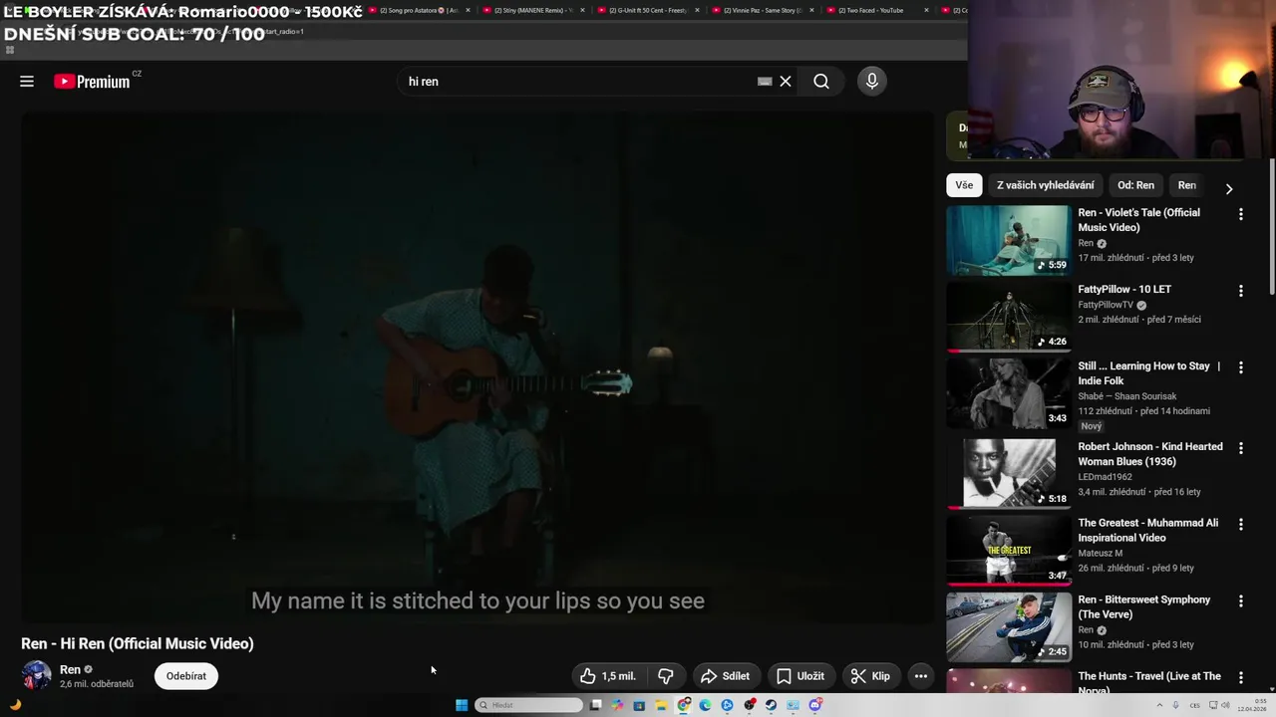This screenshot has height=717, width=1276.
Task: Open options for Robert Johnson Kind Hearted
Action: (x=1241, y=448)
